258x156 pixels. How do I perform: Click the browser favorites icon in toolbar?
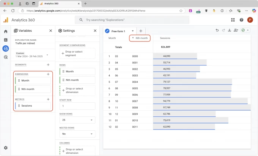click(x=231, y=11)
